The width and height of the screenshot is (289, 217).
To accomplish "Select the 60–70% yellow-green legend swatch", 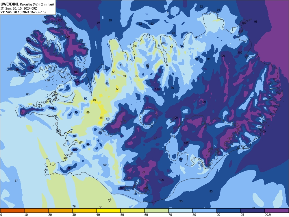I will [x=156, y=211].
